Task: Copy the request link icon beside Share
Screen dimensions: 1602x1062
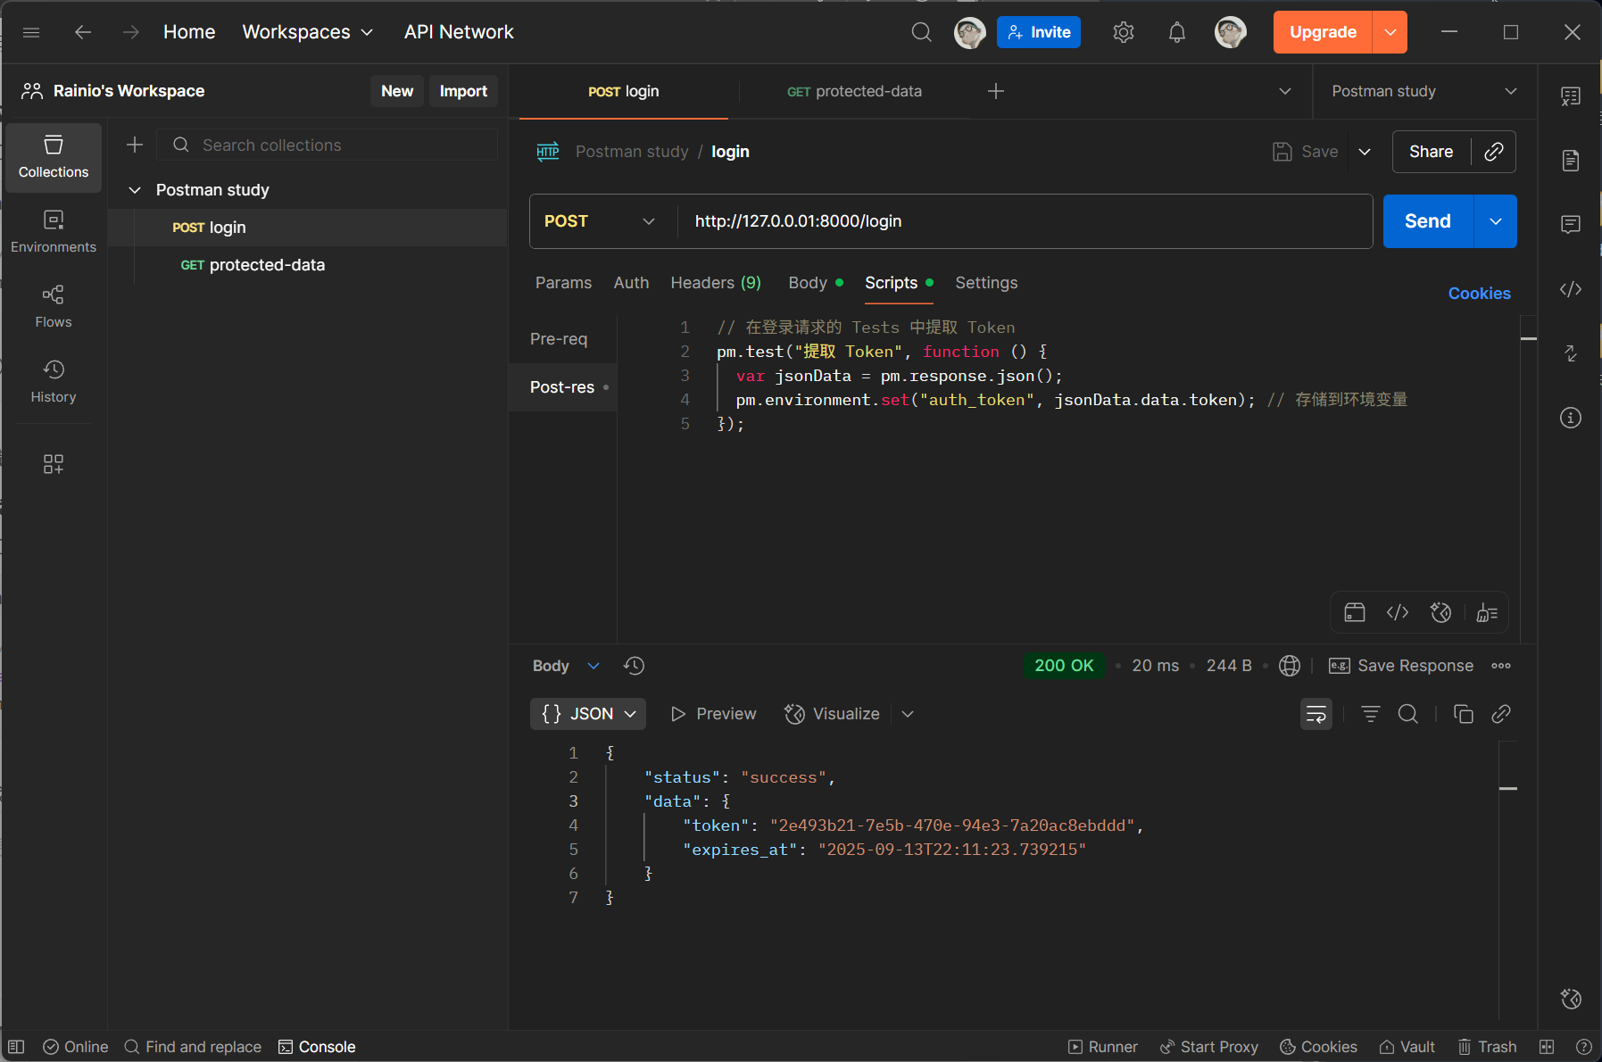Action: pos(1494,152)
